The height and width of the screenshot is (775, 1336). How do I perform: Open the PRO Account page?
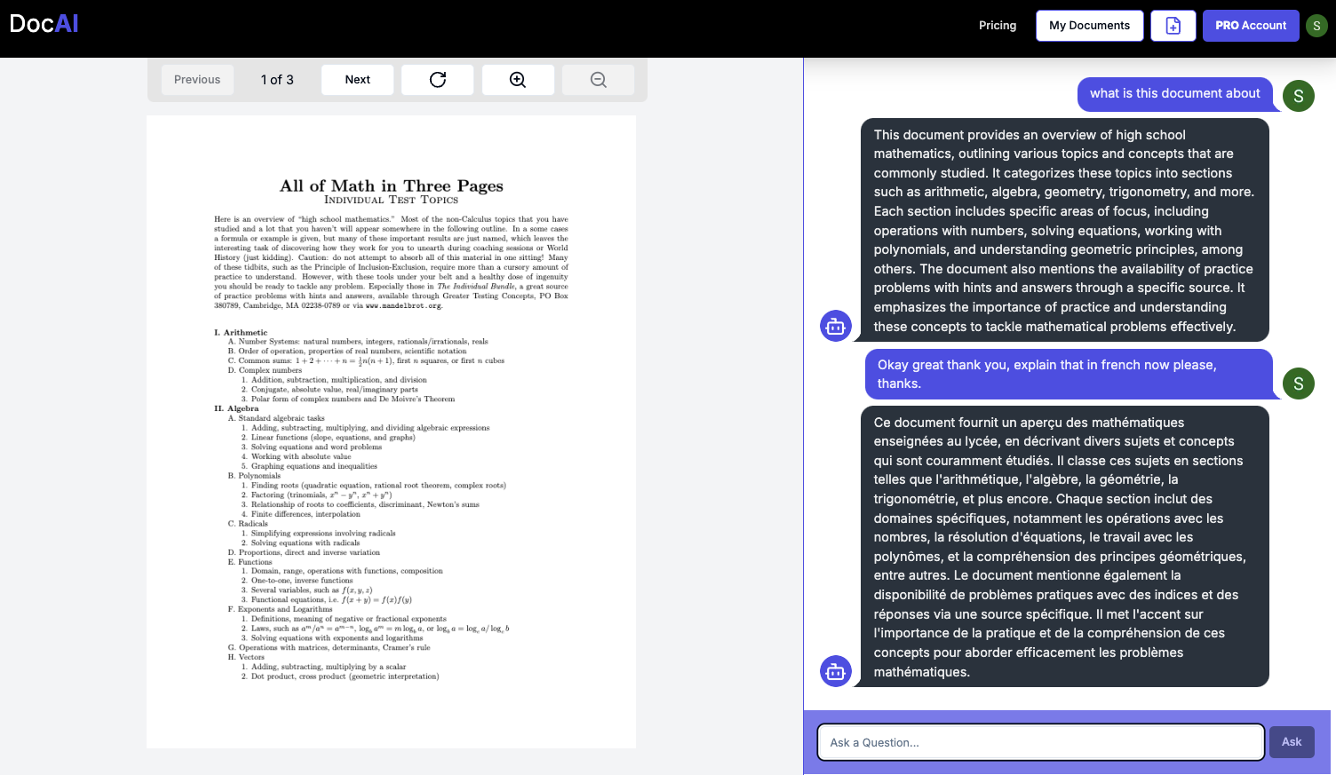(1251, 26)
